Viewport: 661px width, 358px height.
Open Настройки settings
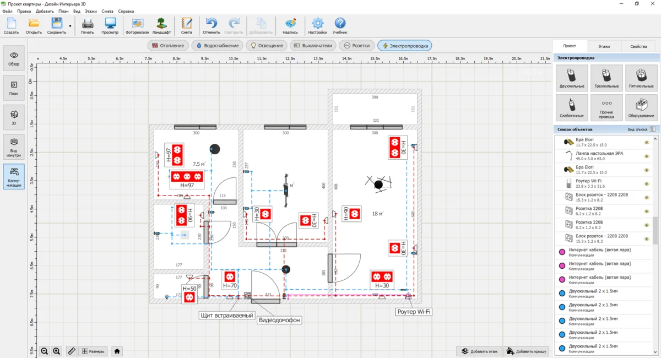click(318, 25)
